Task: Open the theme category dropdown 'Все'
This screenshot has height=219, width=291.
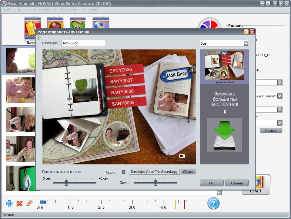Action: [x=224, y=43]
